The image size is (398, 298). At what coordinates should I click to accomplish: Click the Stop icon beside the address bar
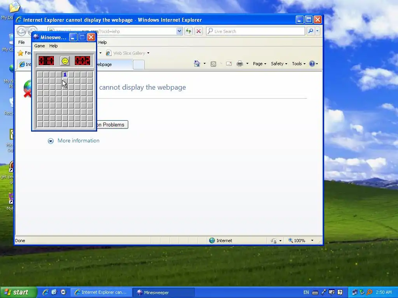199,31
